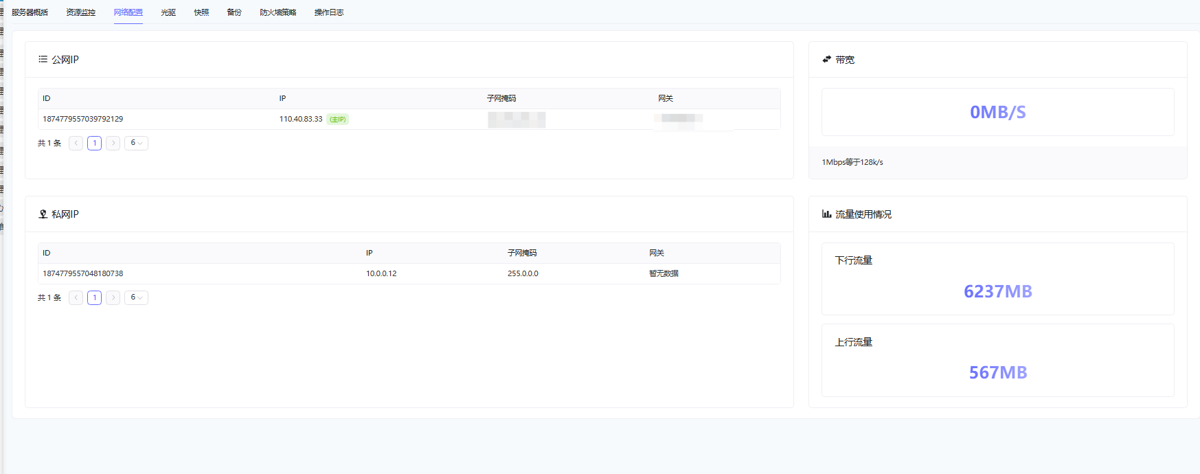Image resolution: width=1200 pixels, height=474 pixels.
Task: Go to next page in 私网IP table
Action: click(x=113, y=297)
